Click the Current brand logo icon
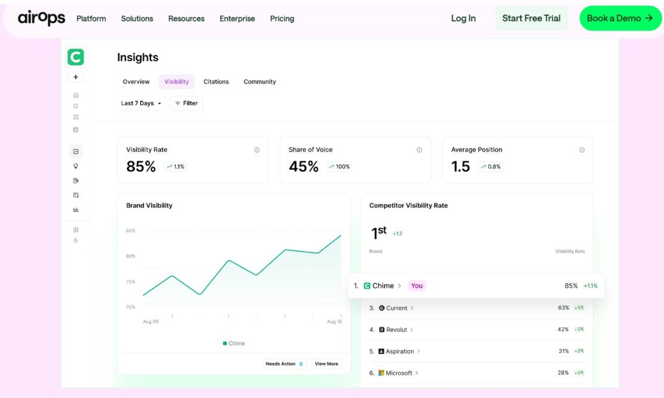Image resolution: width=664 pixels, height=398 pixels. 381,309
